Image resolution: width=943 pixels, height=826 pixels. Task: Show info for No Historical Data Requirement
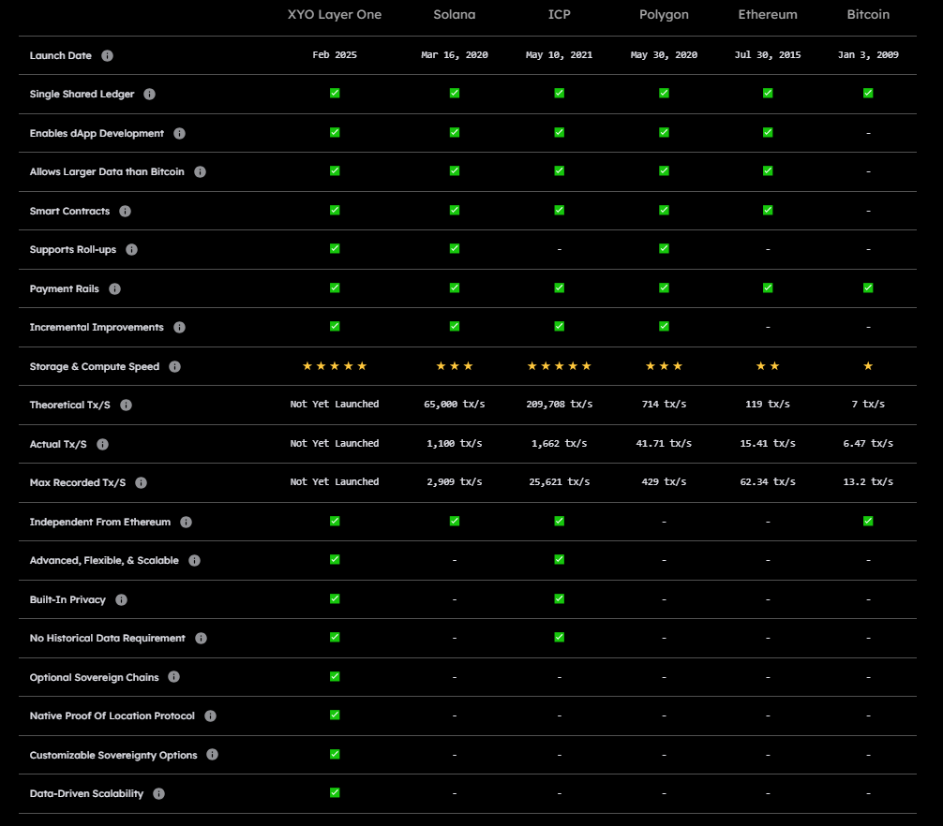[x=201, y=638]
